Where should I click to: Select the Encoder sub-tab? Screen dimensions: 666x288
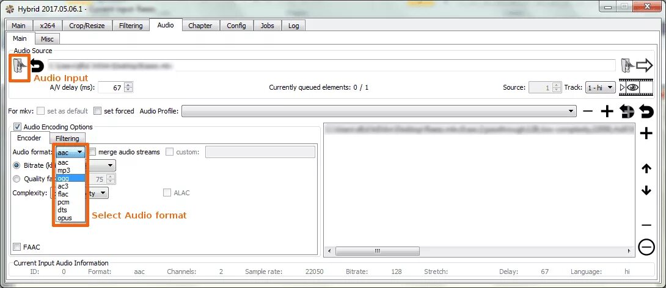[x=29, y=138]
